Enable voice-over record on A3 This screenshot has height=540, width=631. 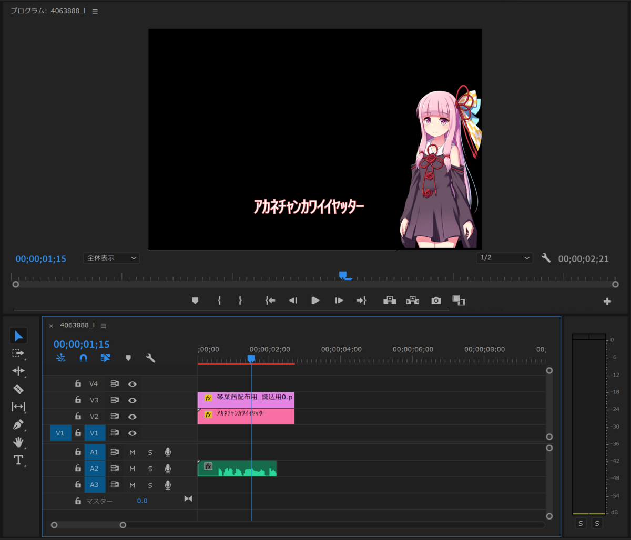point(168,485)
